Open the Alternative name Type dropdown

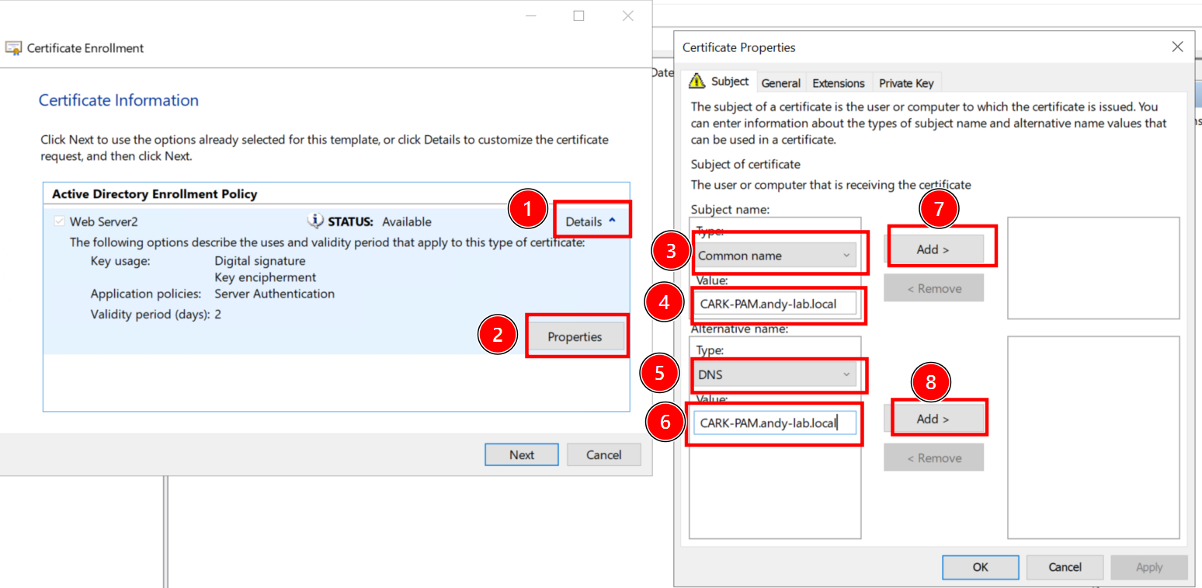click(x=775, y=374)
